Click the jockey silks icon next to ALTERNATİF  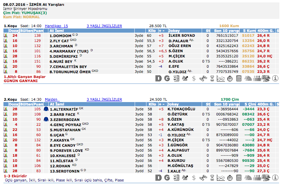click(46, 109)
